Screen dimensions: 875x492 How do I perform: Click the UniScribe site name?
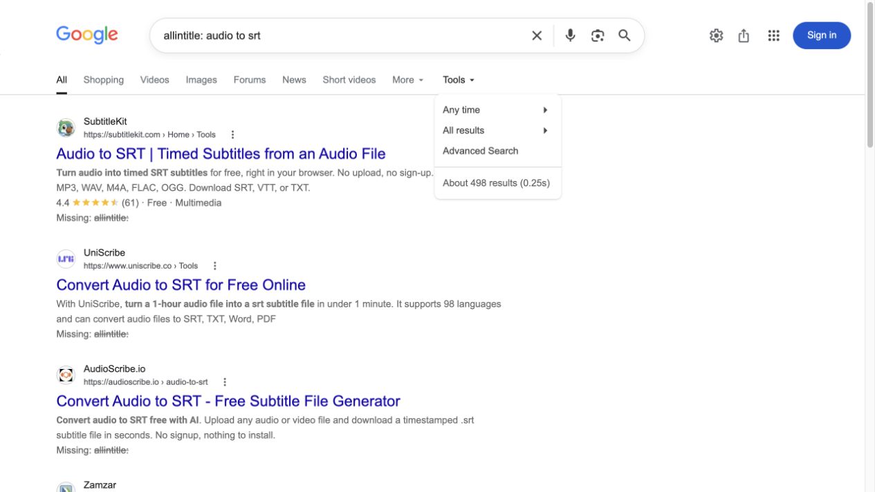pyautogui.click(x=104, y=253)
